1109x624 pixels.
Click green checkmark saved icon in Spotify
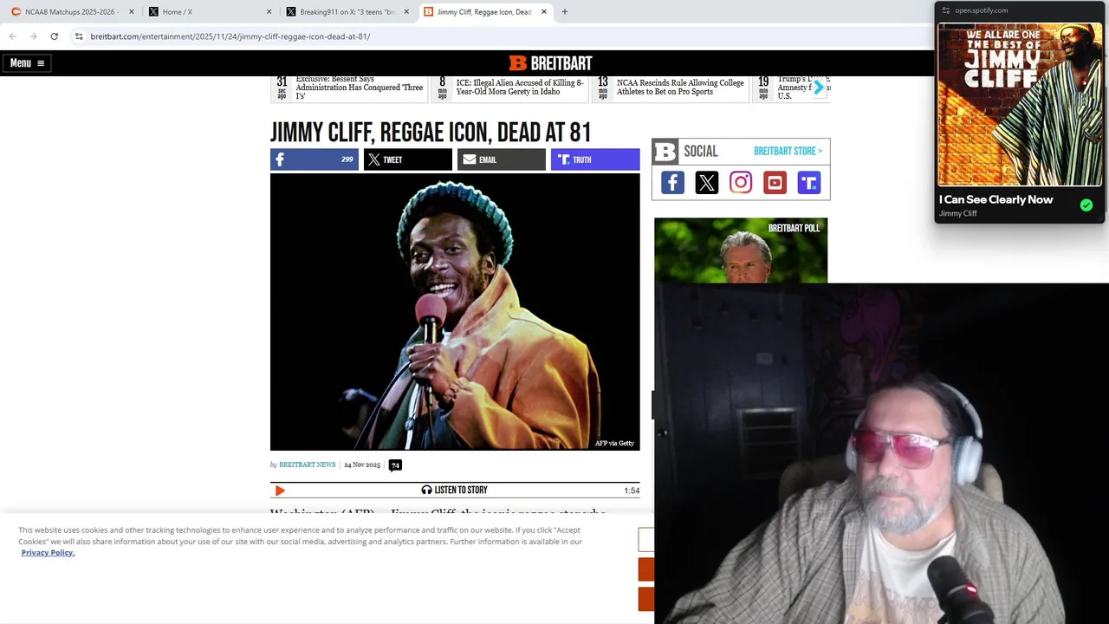(x=1086, y=205)
